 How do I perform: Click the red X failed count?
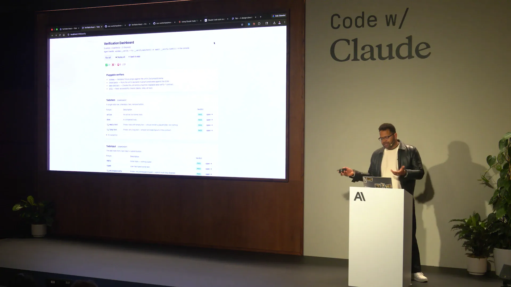(x=114, y=65)
